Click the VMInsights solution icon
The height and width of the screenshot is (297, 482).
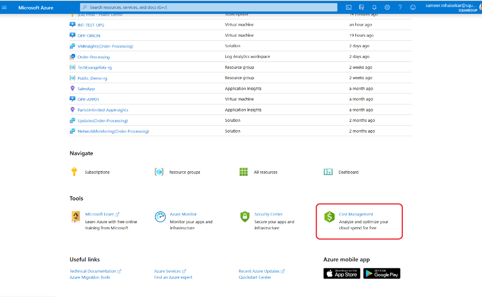coord(73,46)
